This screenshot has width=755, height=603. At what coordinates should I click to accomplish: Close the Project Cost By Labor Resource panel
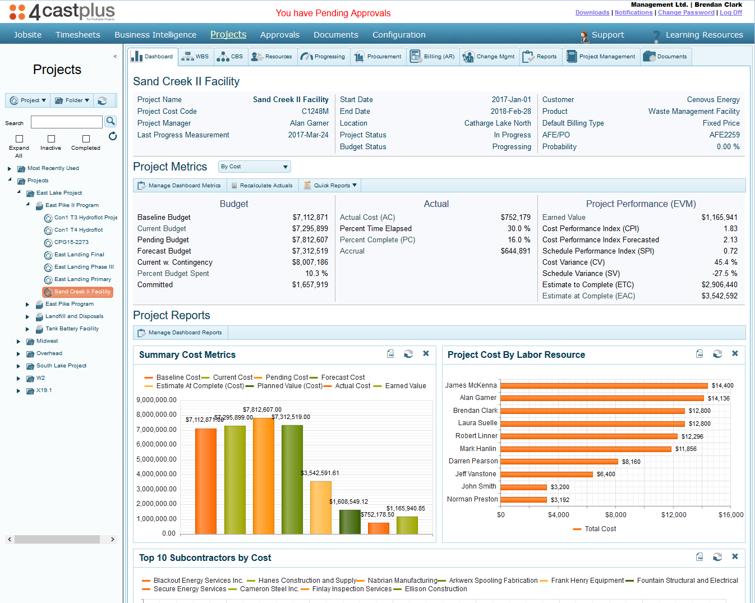tap(735, 354)
